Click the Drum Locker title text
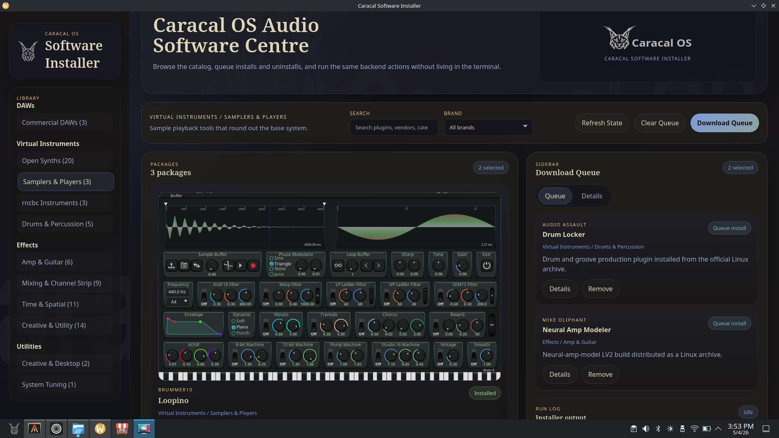The image size is (779, 438). pos(564,234)
